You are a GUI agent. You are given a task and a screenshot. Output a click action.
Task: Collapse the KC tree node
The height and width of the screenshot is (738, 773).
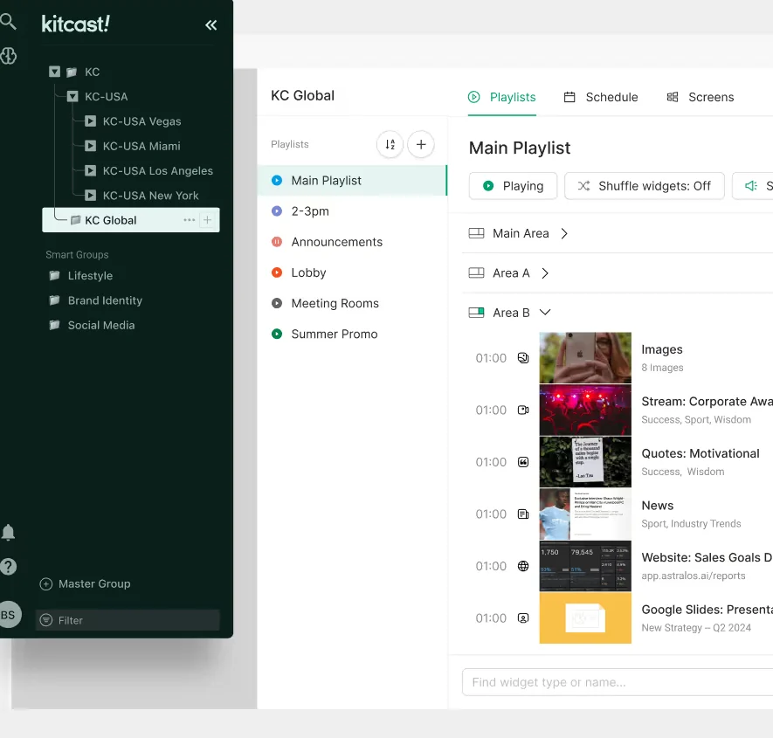[55, 72]
